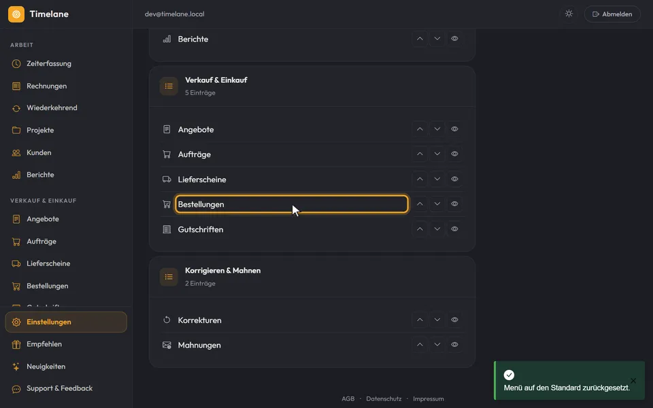Screen dimensions: 653x408
Task: Click the Neuigkeiten sparkle icon
Action: coord(16,367)
